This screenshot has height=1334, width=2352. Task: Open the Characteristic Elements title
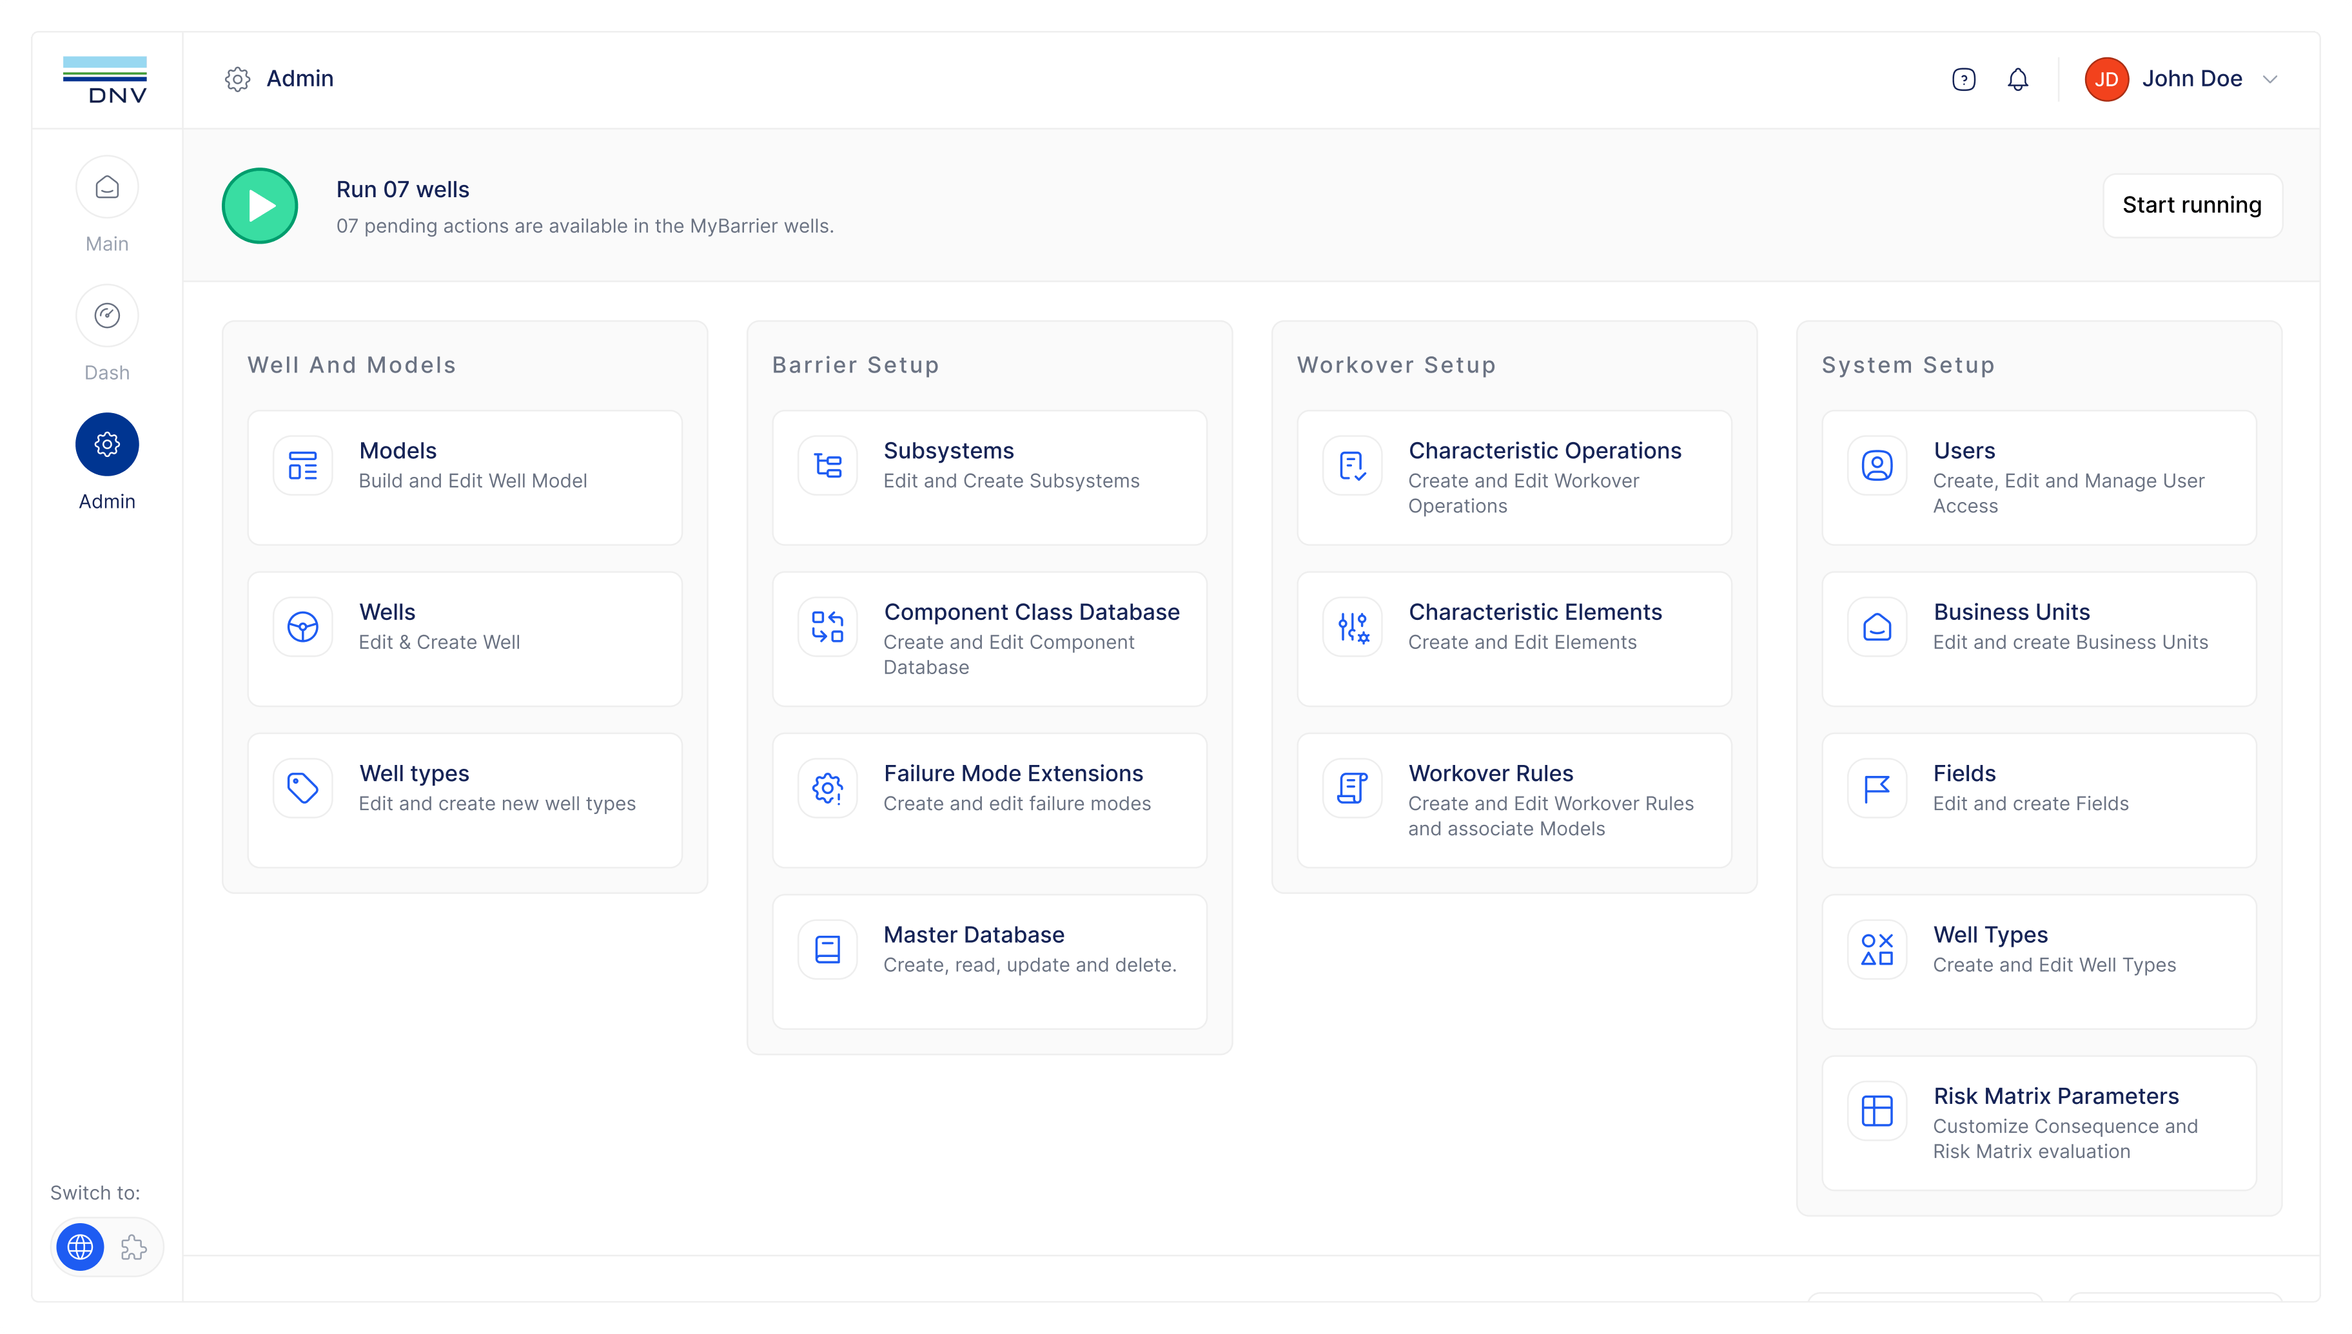pyautogui.click(x=1534, y=612)
